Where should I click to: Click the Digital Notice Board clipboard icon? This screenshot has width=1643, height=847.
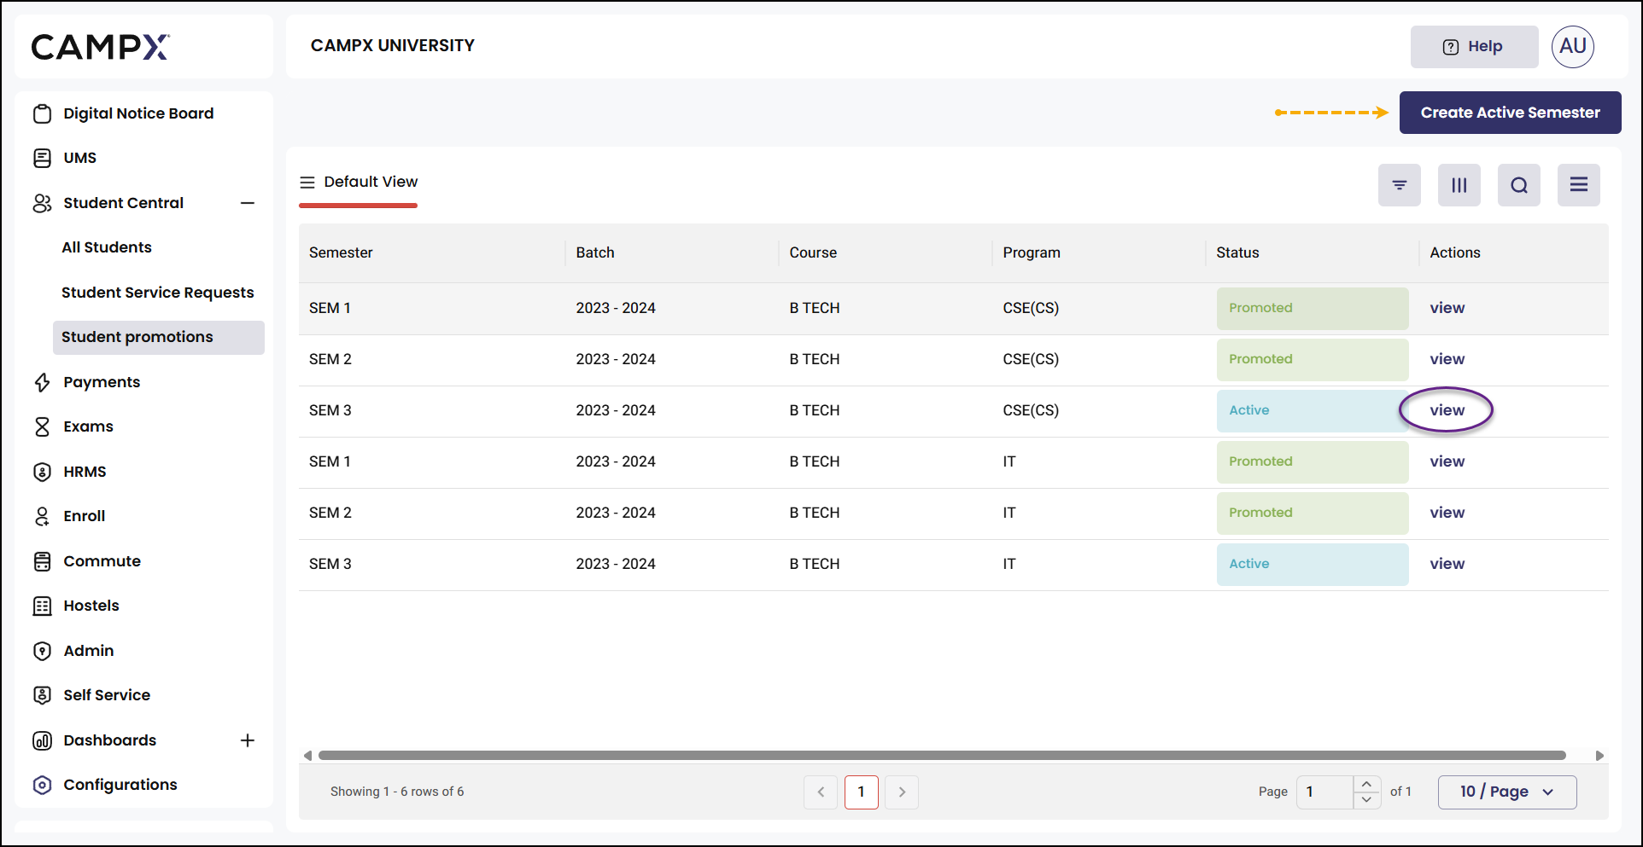42,113
